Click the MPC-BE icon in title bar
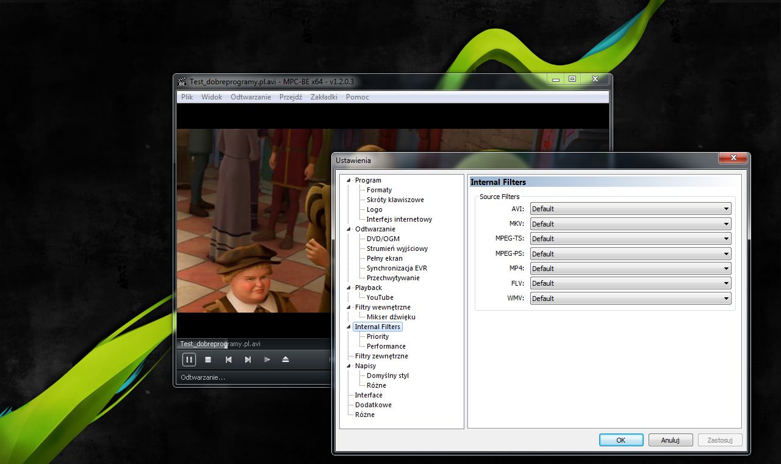Image resolution: width=781 pixels, height=464 pixels. click(182, 81)
